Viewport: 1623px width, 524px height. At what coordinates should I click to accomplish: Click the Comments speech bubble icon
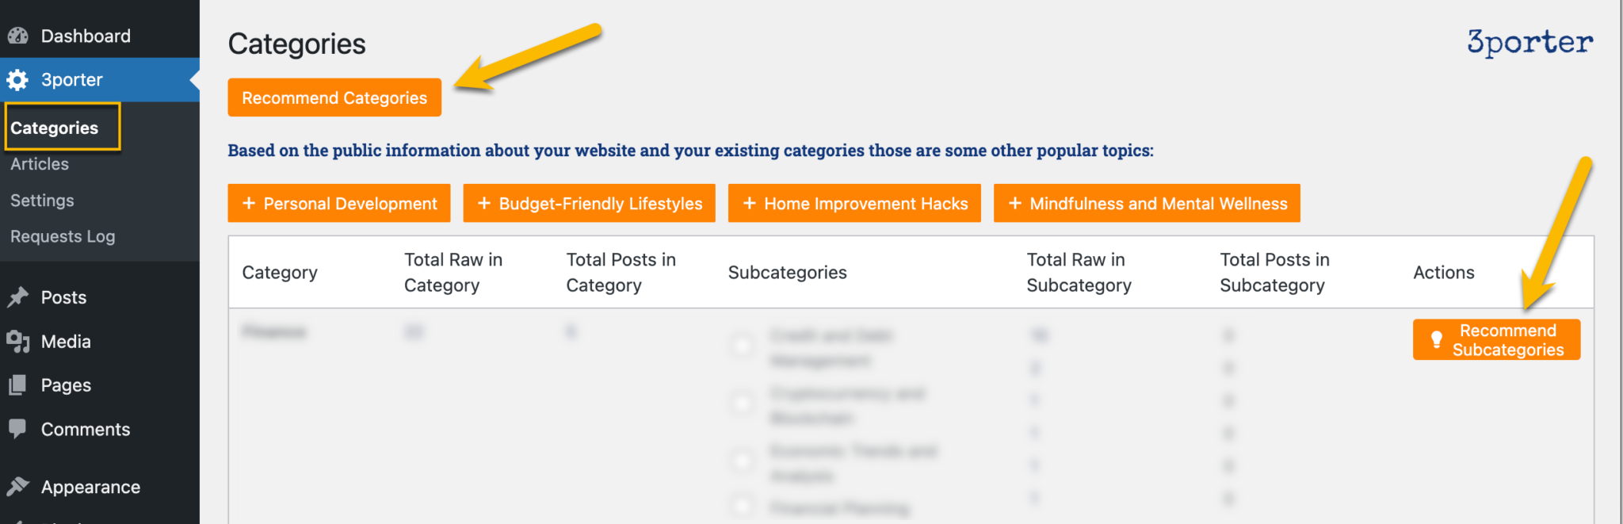[x=17, y=429]
